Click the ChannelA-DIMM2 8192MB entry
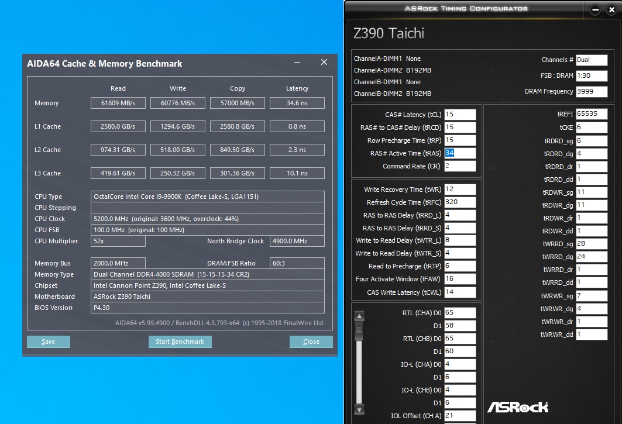This screenshot has width=622, height=424. click(x=392, y=70)
